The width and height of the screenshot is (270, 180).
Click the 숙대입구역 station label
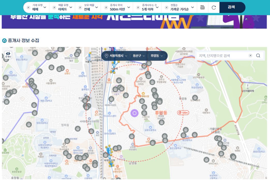tap(109, 160)
